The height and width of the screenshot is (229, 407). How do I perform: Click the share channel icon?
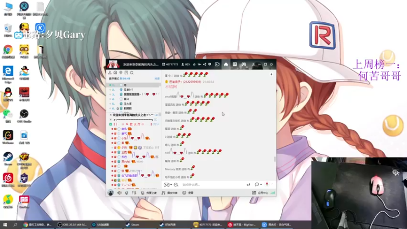[205, 65]
